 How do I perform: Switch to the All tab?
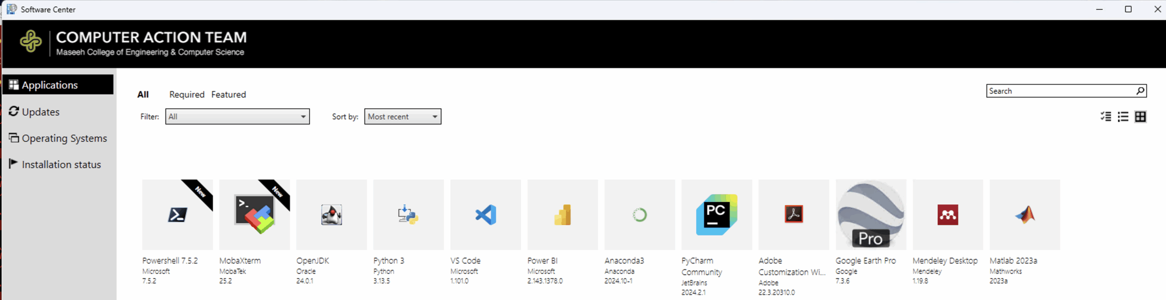click(x=143, y=95)
